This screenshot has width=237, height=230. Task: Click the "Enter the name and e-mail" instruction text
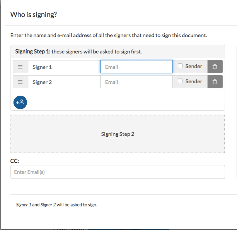click(108, 35)
